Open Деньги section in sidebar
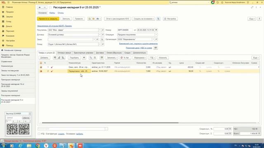This screenshot has width=264, height=148. pyautogui.click(x=9, y=26)
